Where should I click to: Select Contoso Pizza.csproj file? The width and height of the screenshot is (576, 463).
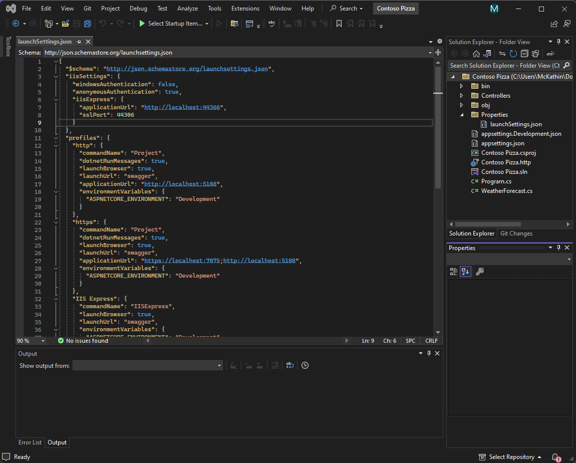(x=509, y=153)
